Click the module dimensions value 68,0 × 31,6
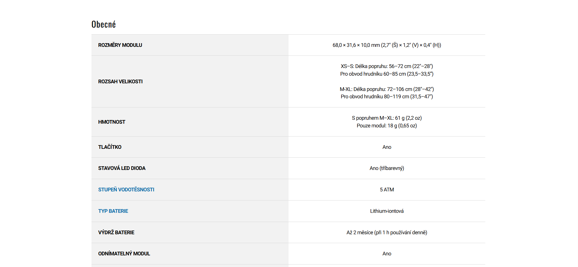This screenshot has width=578, height=267. coord(387,45)
